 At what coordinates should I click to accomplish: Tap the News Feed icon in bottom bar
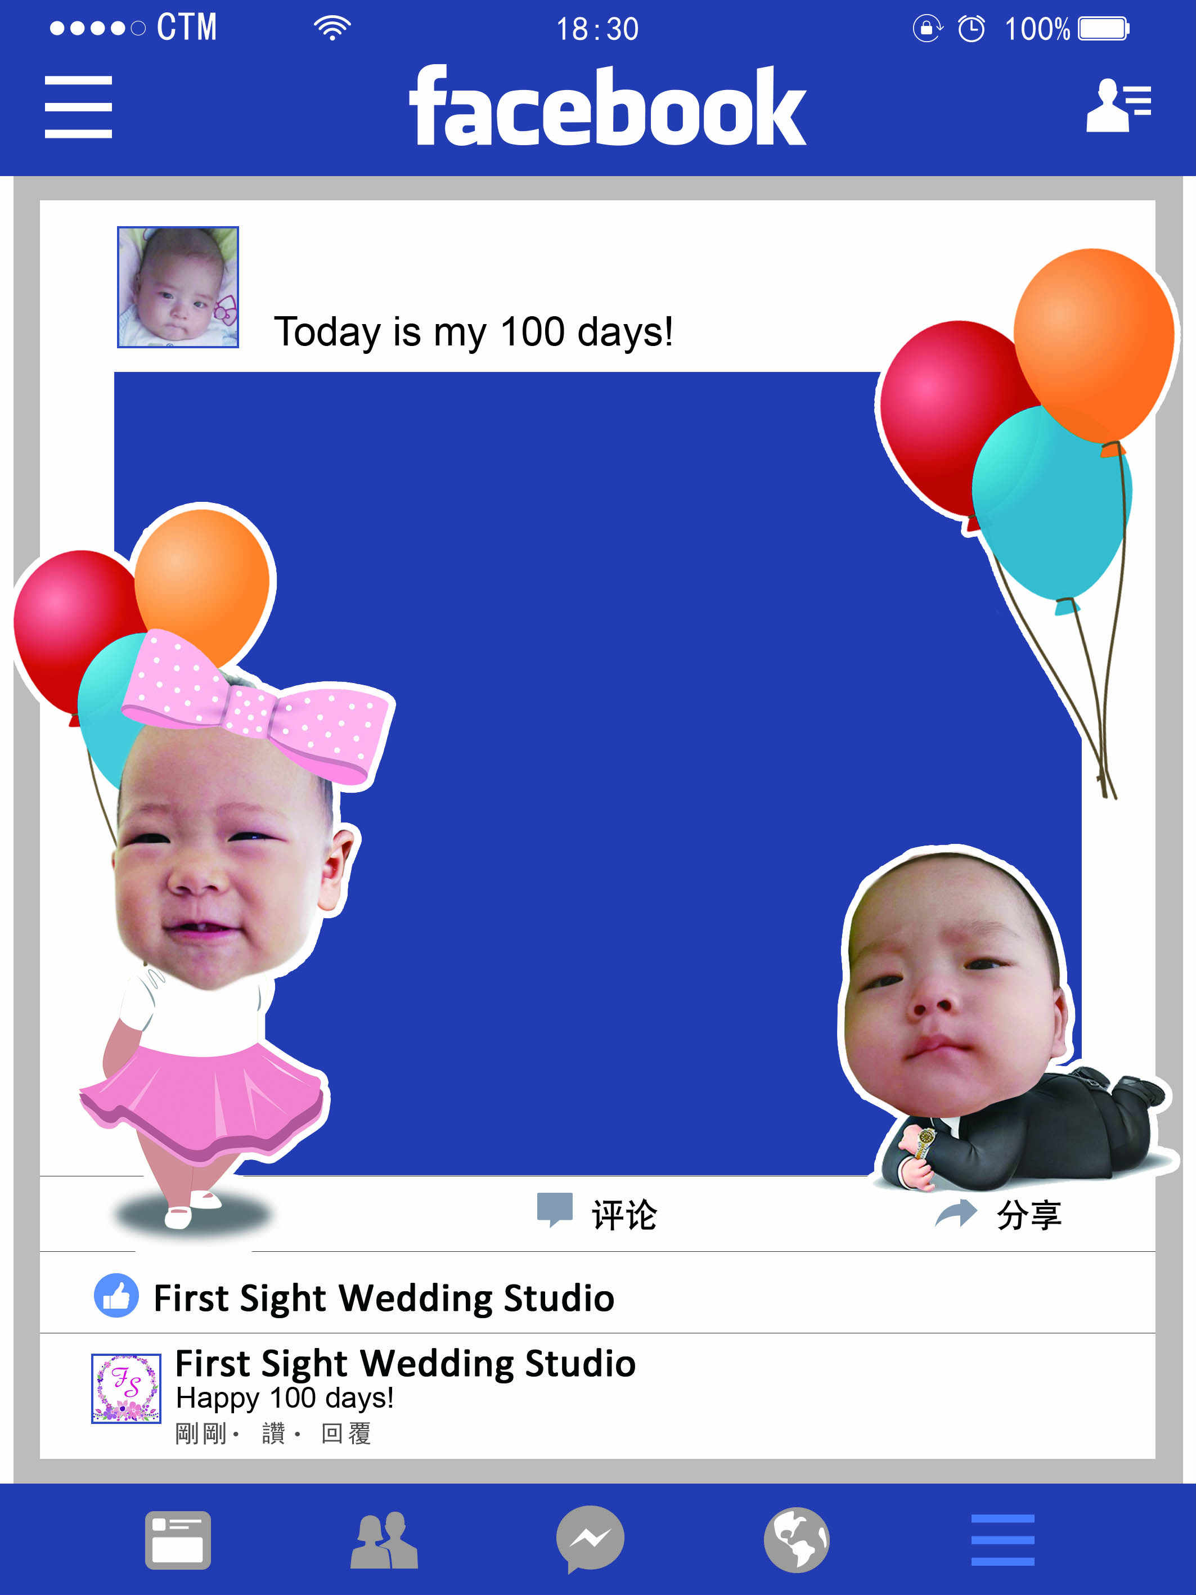(177, 1540)
